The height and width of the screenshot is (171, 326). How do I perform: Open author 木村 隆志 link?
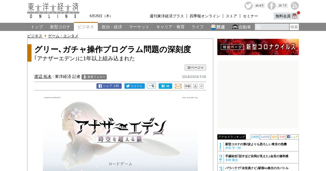[231, 160]
